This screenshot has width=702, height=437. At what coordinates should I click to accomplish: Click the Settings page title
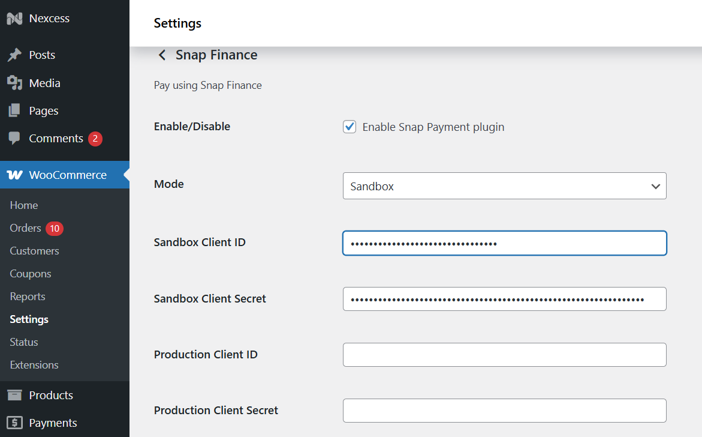[x=177, y=23]
